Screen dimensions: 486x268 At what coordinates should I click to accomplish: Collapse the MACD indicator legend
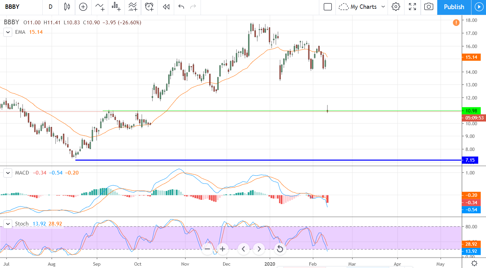pos(7,173)
